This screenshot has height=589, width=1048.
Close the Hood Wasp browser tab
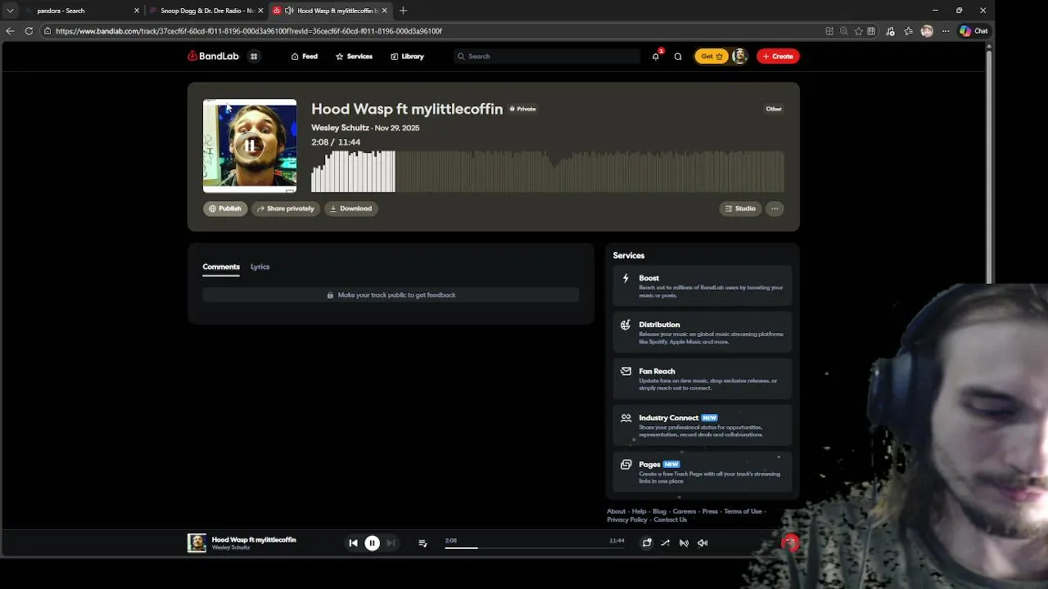[x=384, y=11]
